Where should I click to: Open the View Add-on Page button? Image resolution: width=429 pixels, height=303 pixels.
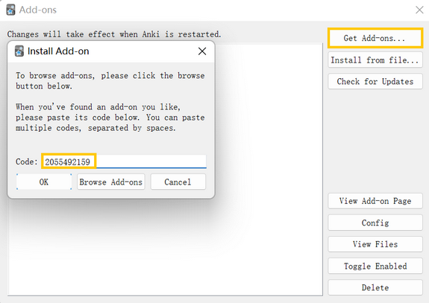tap(375, 201)
